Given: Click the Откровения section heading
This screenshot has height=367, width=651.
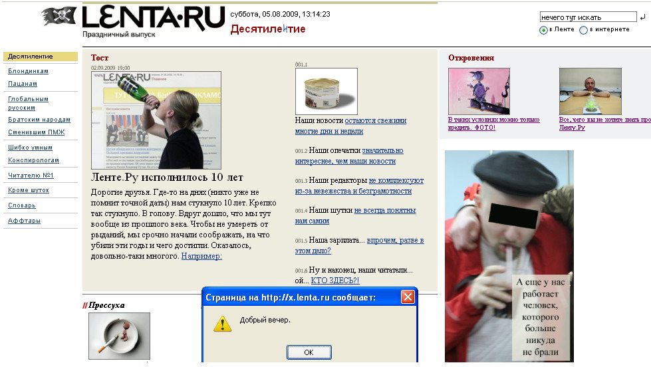Looking at the screenshot, I should tap(471, 58).
